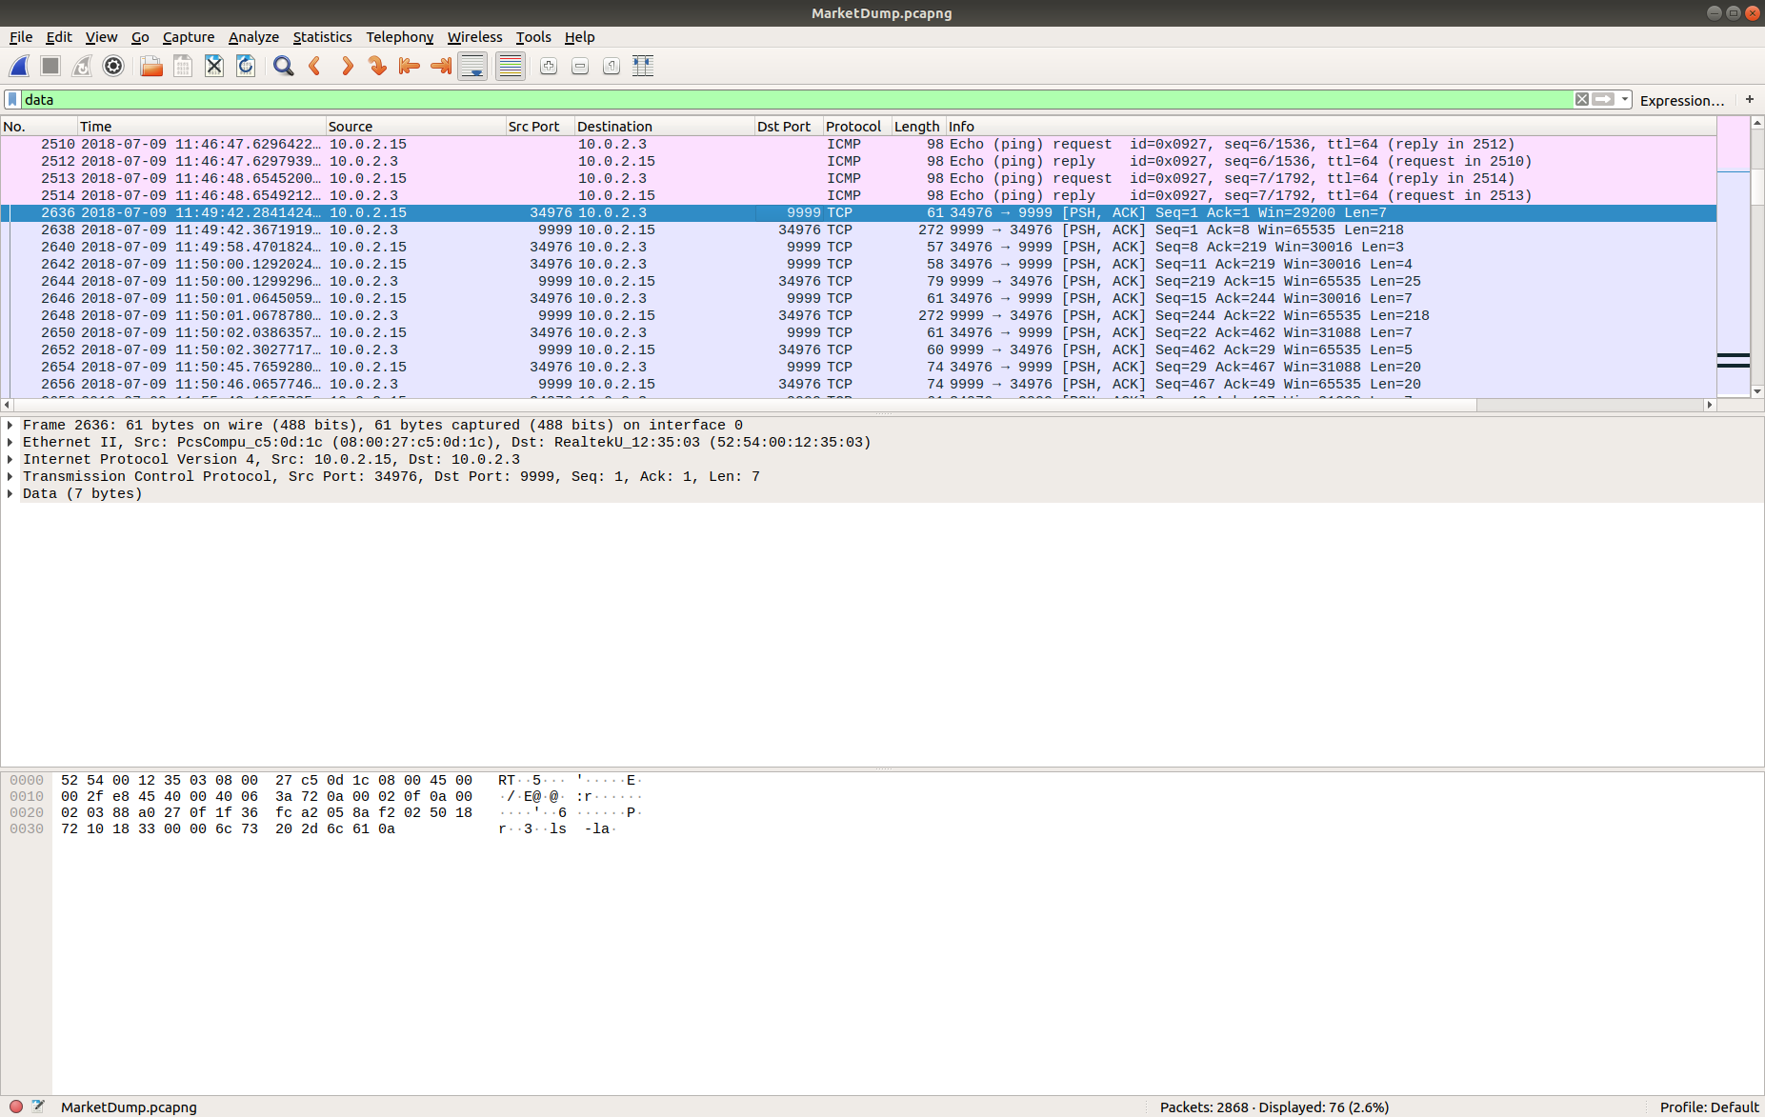Open a capture file via folder icon
1765x1117 pixels.
(x=150, y=66)
